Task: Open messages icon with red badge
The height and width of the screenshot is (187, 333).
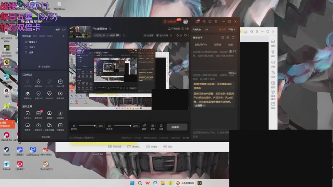Action: point(197,22)
